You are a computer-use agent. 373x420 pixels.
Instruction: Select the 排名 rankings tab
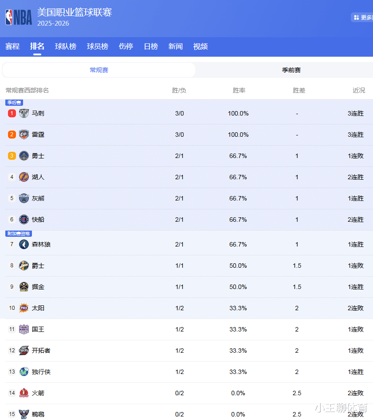click(37, 46)
